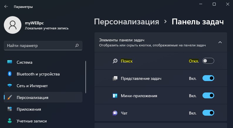Screen dimensions: 233x128
Task: Disable the Мини-приложения switch
Action: pos(208,96)
